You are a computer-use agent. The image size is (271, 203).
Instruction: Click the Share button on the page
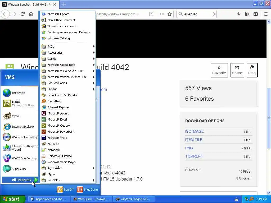(237, 70)
